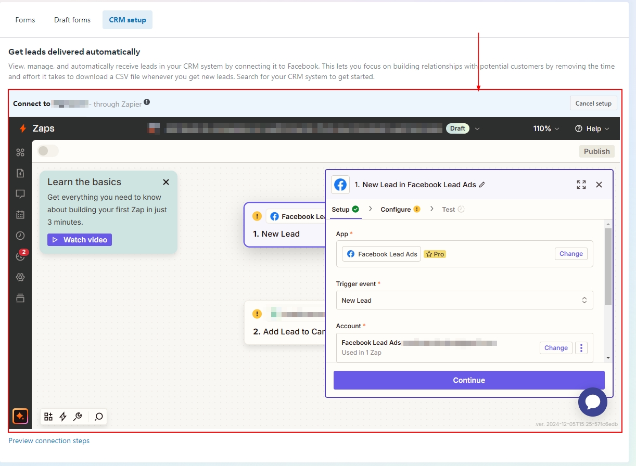This screenshot has width=636, height=466.
Task: Open the settings gear in Zapier sidebar
Action: click(x=20, y=277)
